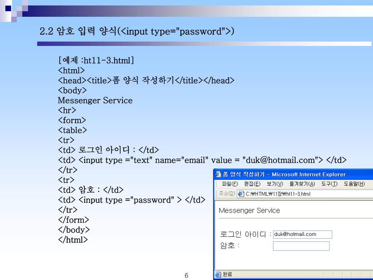Click the <table> tag line

(72, 130)
